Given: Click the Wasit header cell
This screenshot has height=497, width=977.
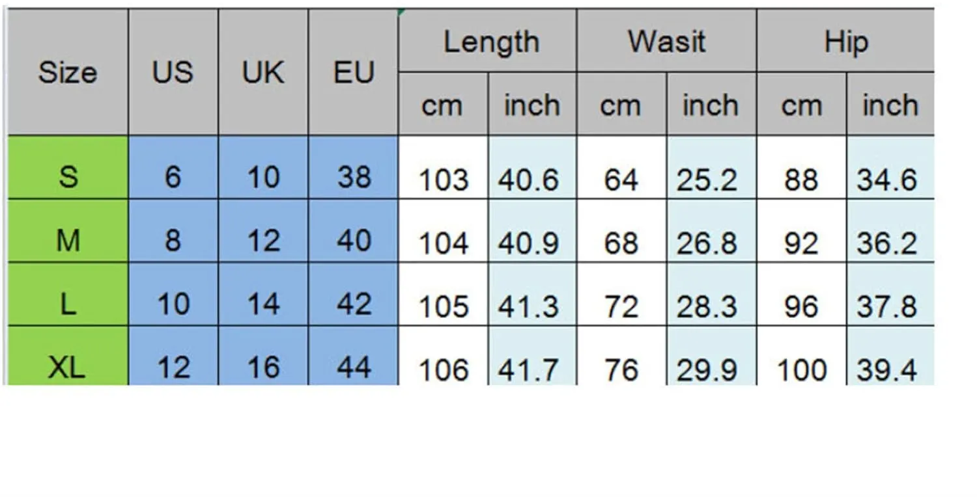Looking at the screenshot, I should click(x=667, y=40).
